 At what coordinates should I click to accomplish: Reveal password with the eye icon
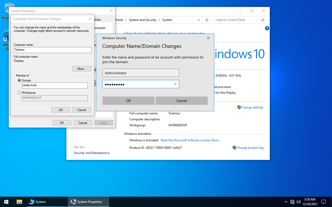(x=175, y=84)
